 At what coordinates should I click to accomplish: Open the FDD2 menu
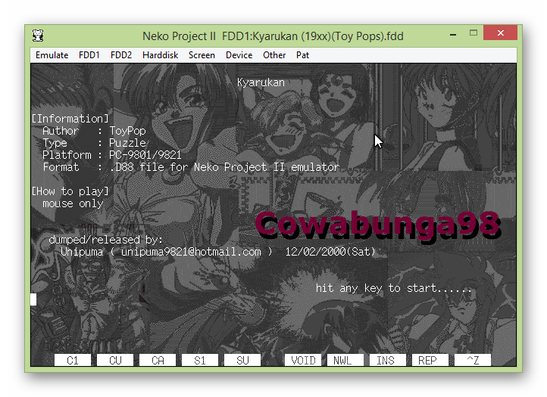click(x=121, y=55)
